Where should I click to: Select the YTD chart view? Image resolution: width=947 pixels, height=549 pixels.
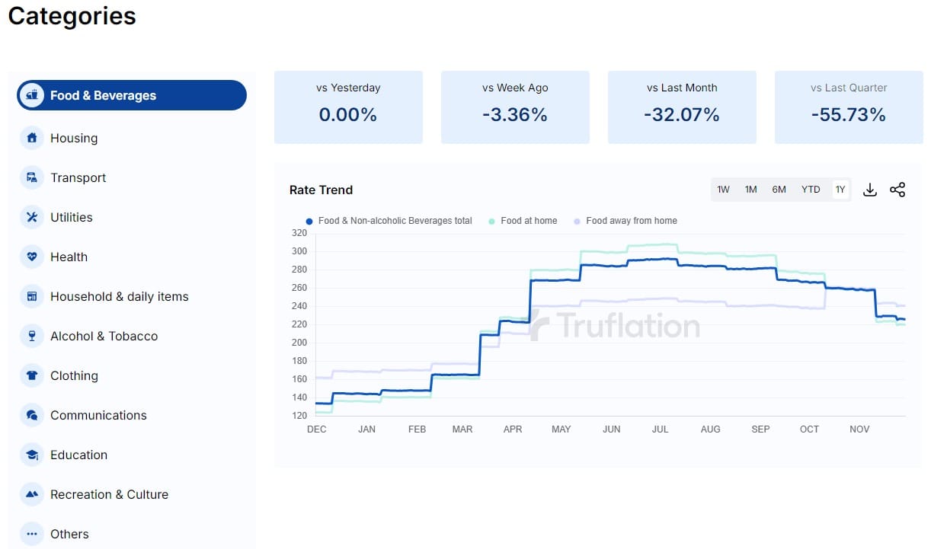pos(811,189)
